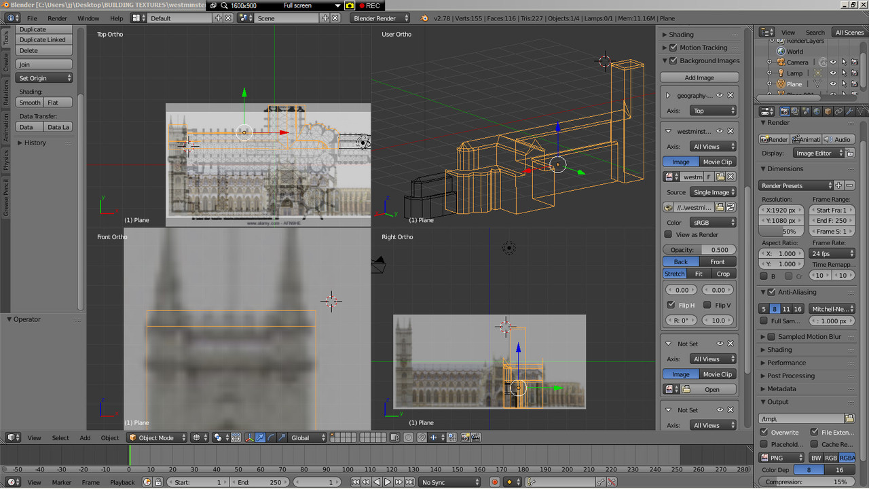Click the Add Image button
This screenshot has width=869, height=489.
(699, 77)
